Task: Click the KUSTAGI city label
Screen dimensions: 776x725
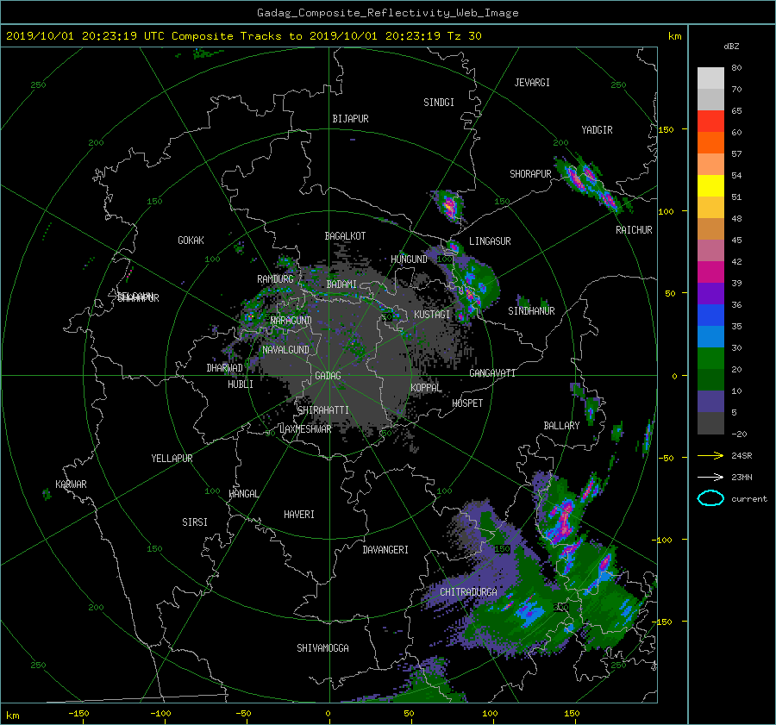Action: [432, 315]
